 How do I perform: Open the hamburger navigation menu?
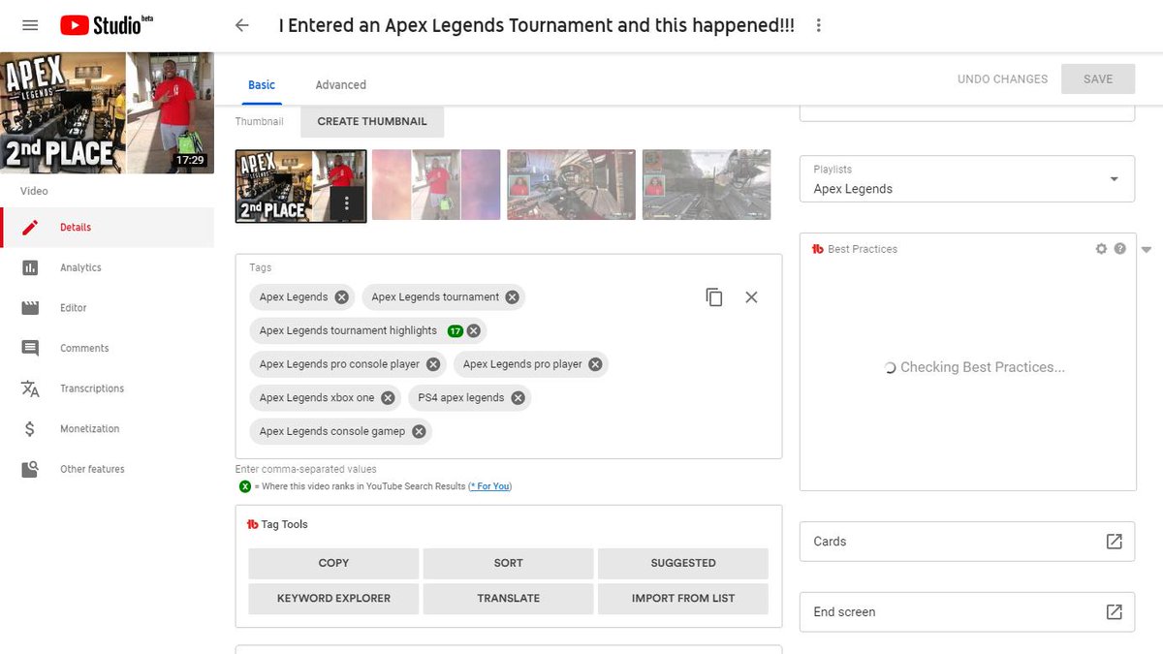tap(30, 25)
